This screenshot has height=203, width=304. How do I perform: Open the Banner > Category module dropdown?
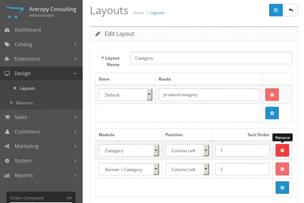click(x=129, y=169)
